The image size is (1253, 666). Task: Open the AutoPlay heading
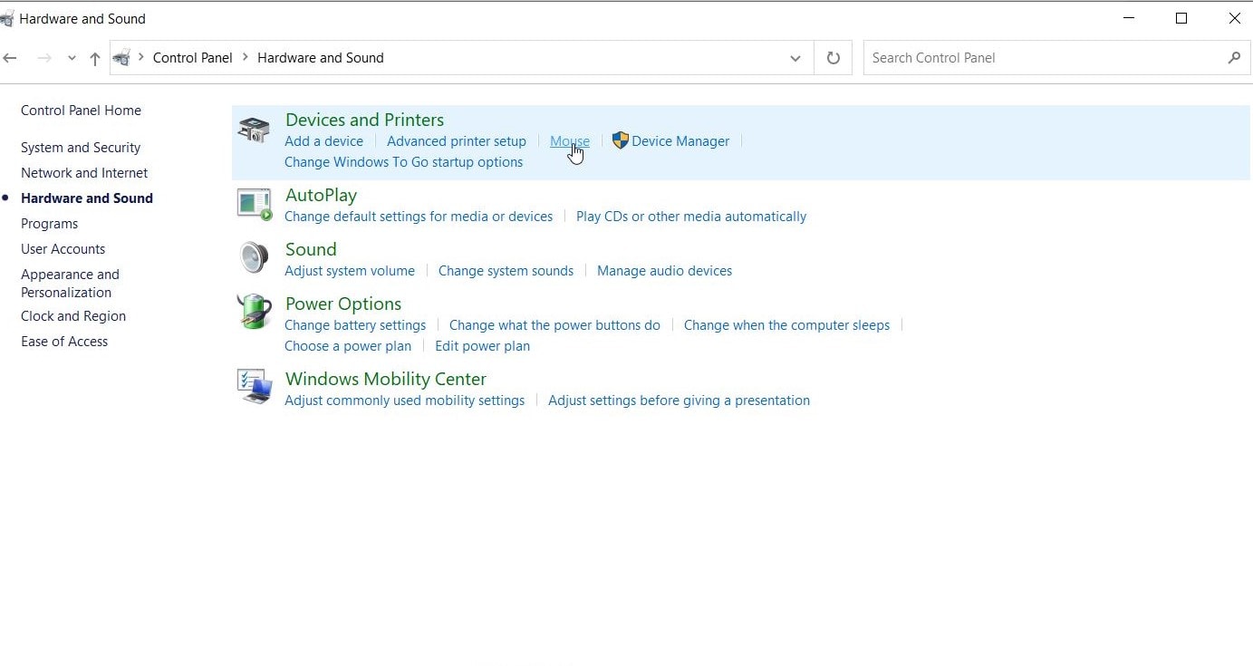click(x=321, y=195)
